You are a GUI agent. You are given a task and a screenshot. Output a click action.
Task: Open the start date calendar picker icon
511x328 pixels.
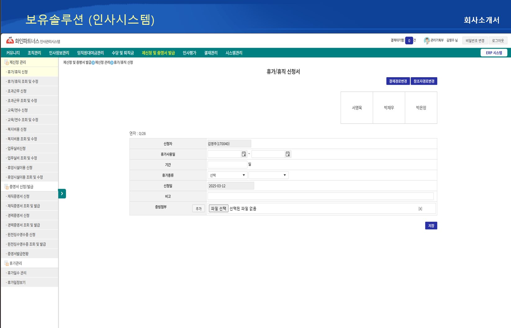[x=244, y=154]
